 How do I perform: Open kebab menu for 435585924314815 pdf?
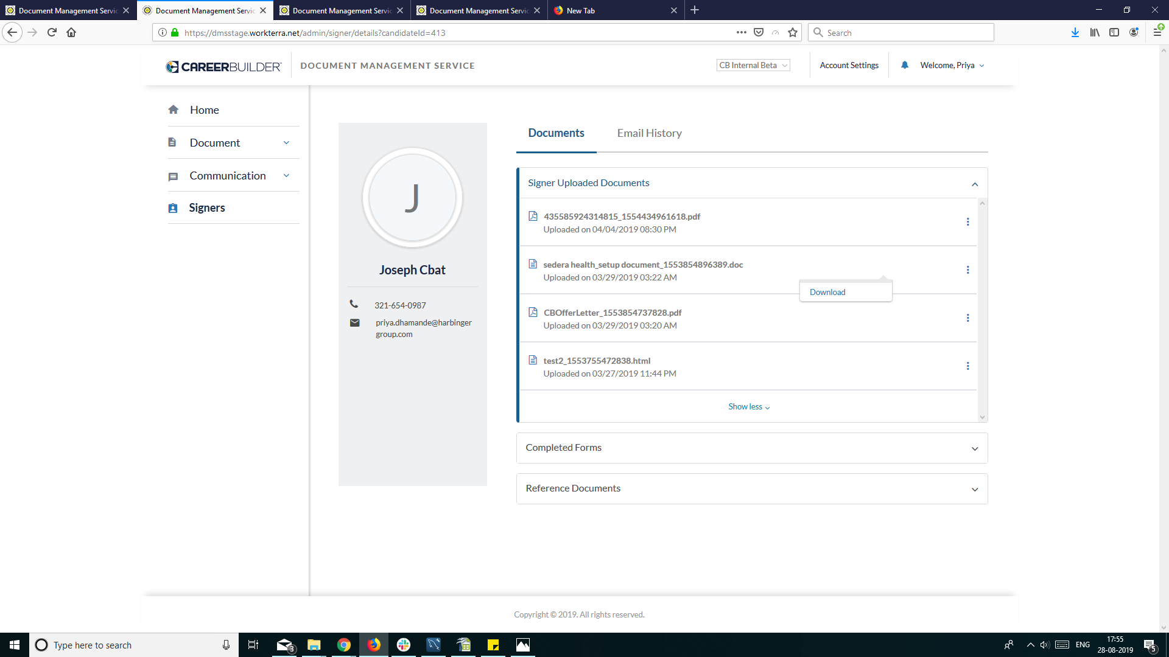(x=967, y=222)
